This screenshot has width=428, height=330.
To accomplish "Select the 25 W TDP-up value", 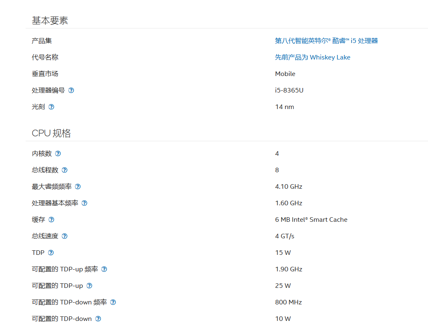I will point(283,285).
